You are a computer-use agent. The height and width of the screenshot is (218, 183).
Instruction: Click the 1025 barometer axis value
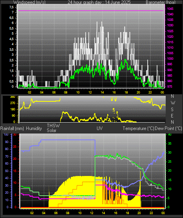coord(170,31)
